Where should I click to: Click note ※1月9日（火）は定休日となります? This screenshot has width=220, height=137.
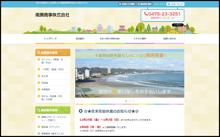coord(97,131)
